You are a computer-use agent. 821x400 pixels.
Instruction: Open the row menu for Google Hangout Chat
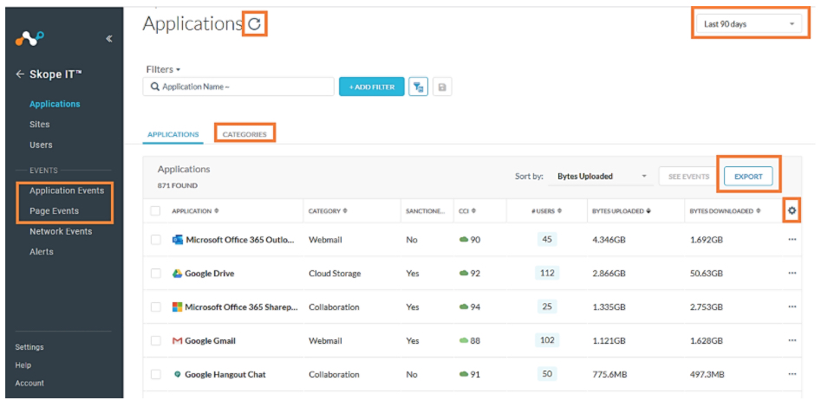tap(792, 374)
